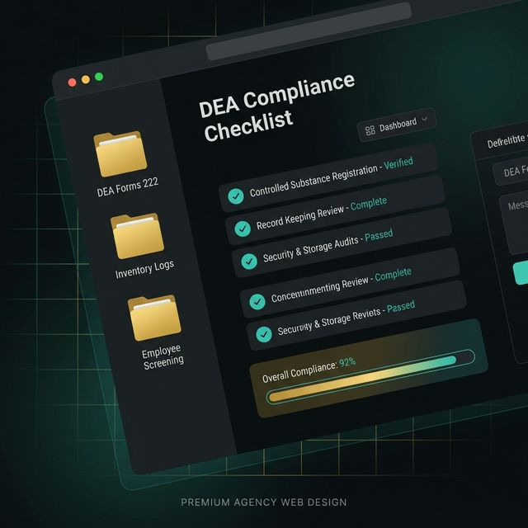Toggle the Controlled Substance Registration checkmark

(236, 196)
